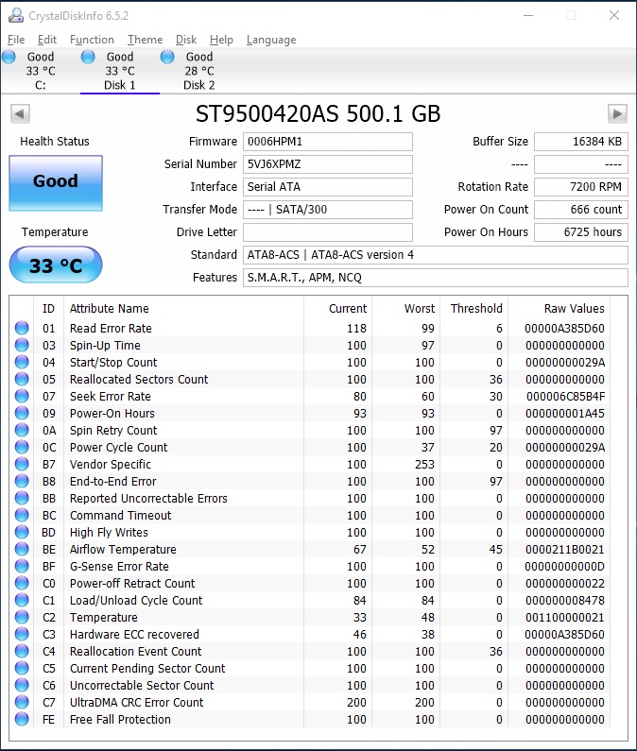Click status orb for Reported Uncorrectable Errors

(x=22, y=498)
